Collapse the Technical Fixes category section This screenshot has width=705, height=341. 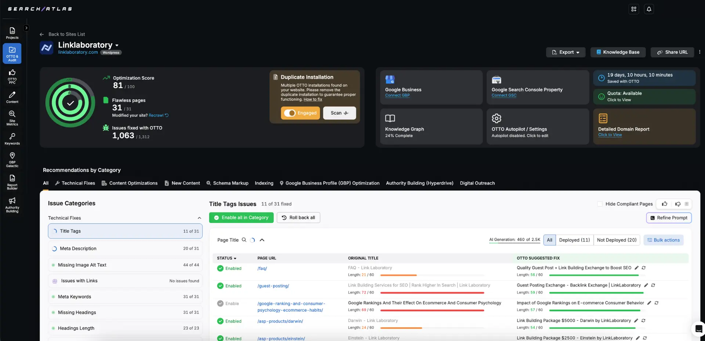click(x=199, y=218)
